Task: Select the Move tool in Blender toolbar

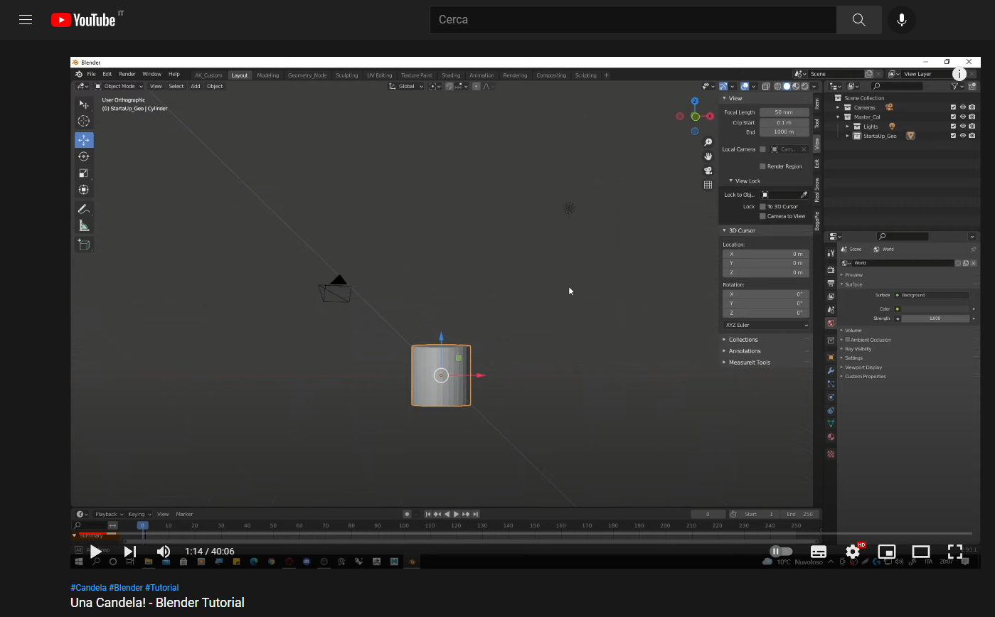Action: (84, 140)
